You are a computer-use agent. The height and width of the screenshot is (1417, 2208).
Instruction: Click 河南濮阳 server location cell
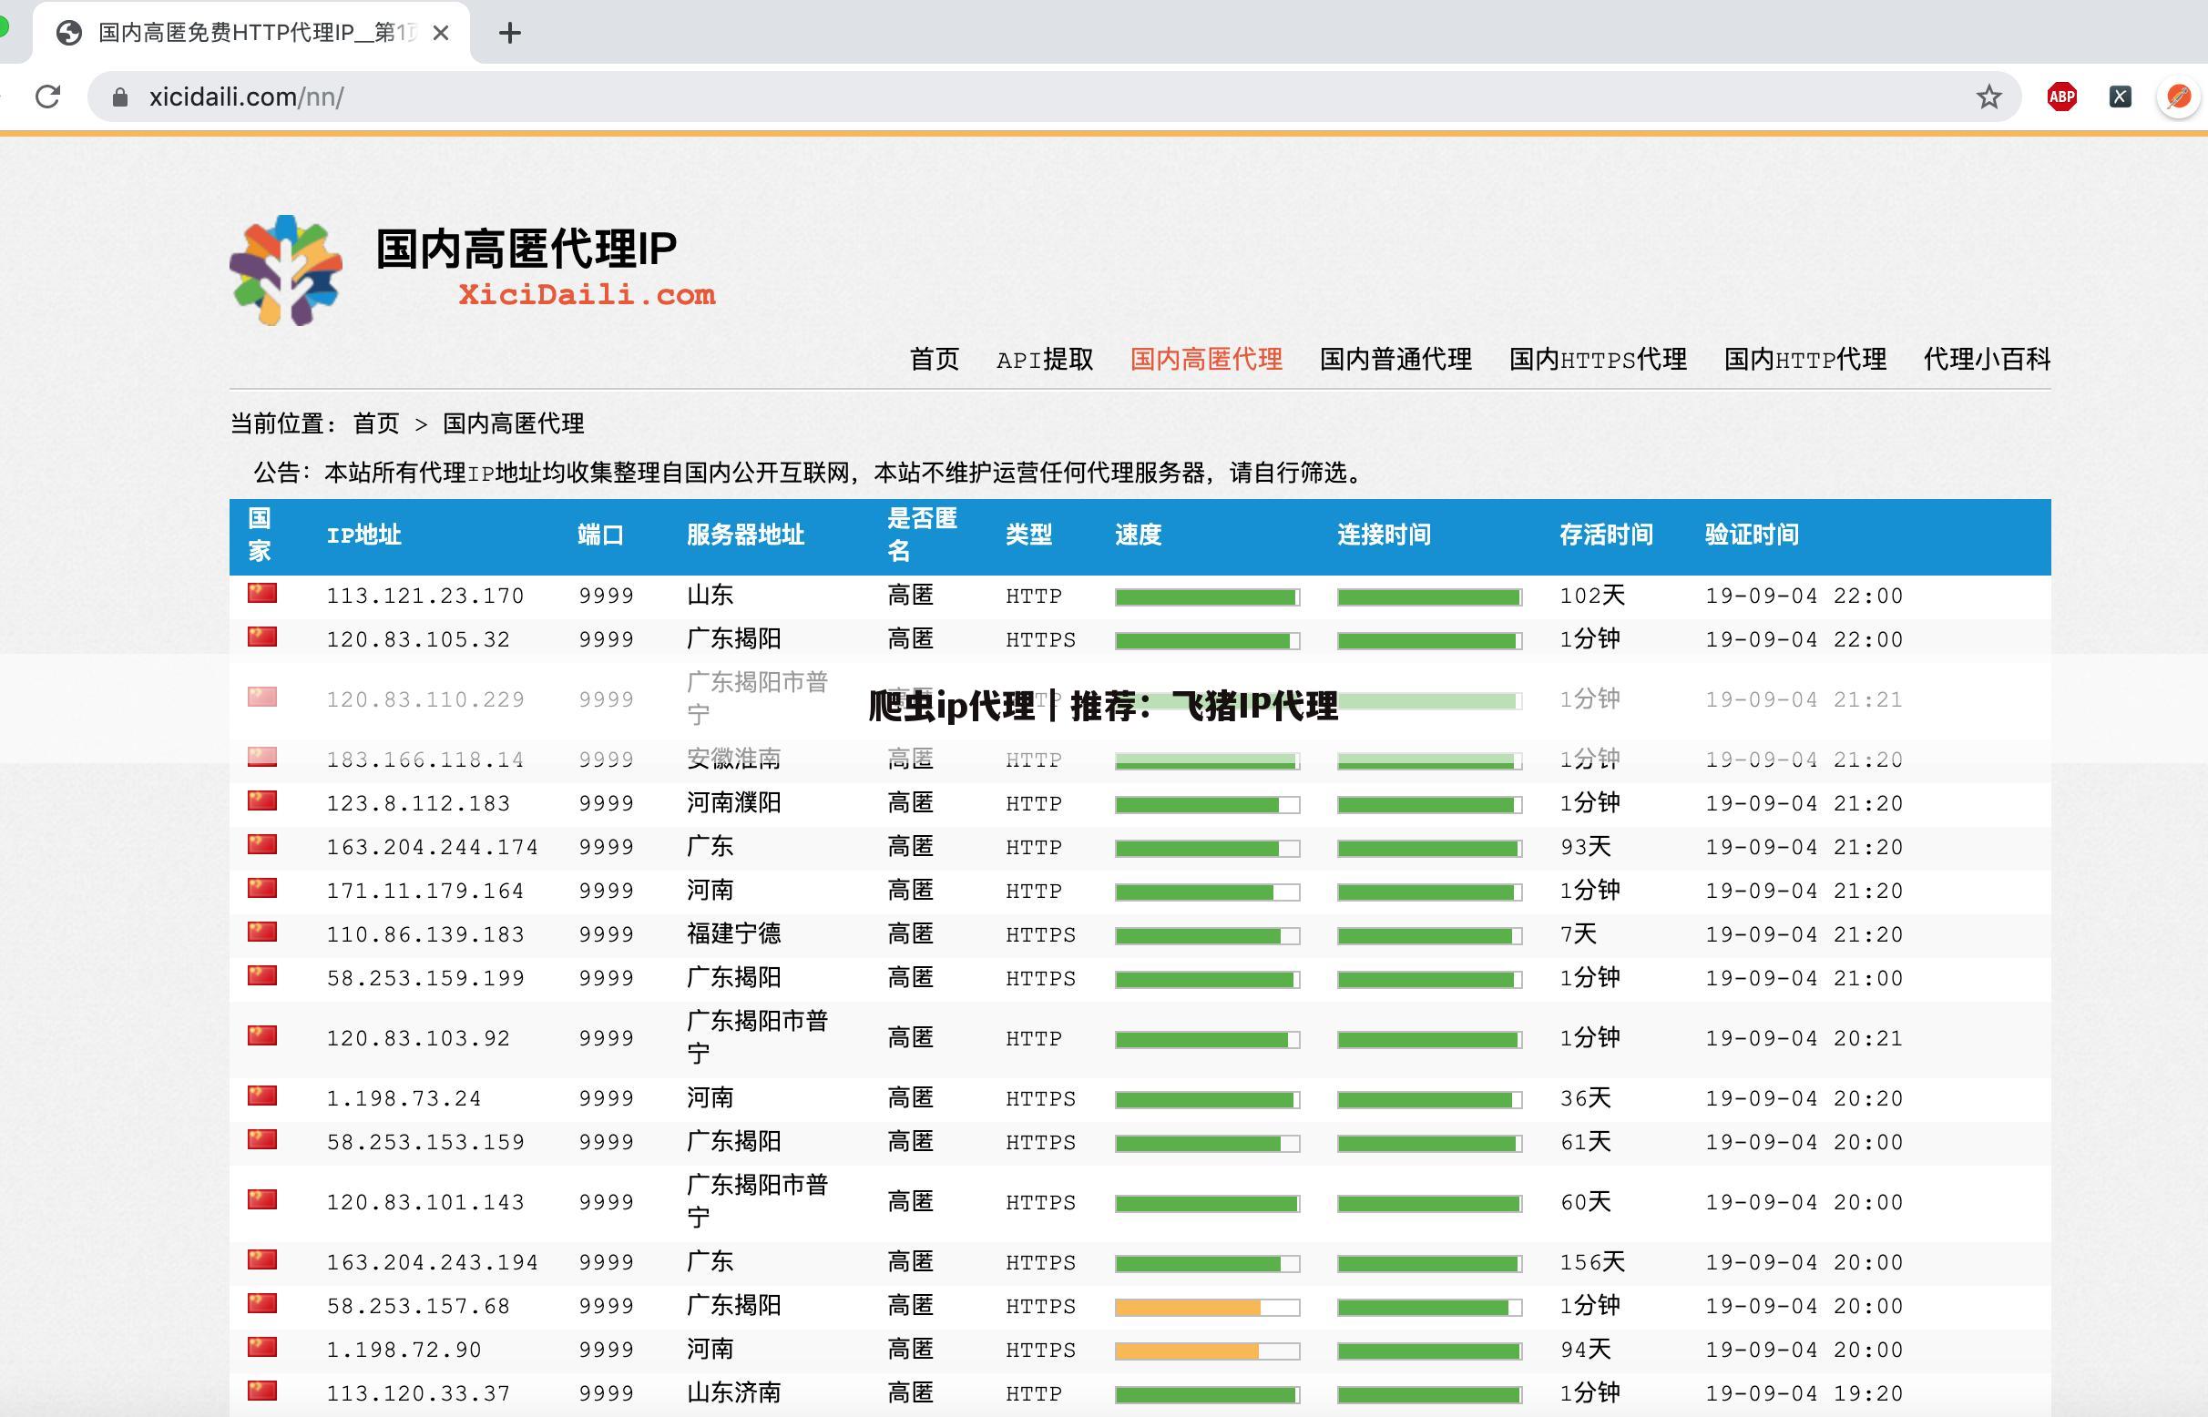coord(733,802)
